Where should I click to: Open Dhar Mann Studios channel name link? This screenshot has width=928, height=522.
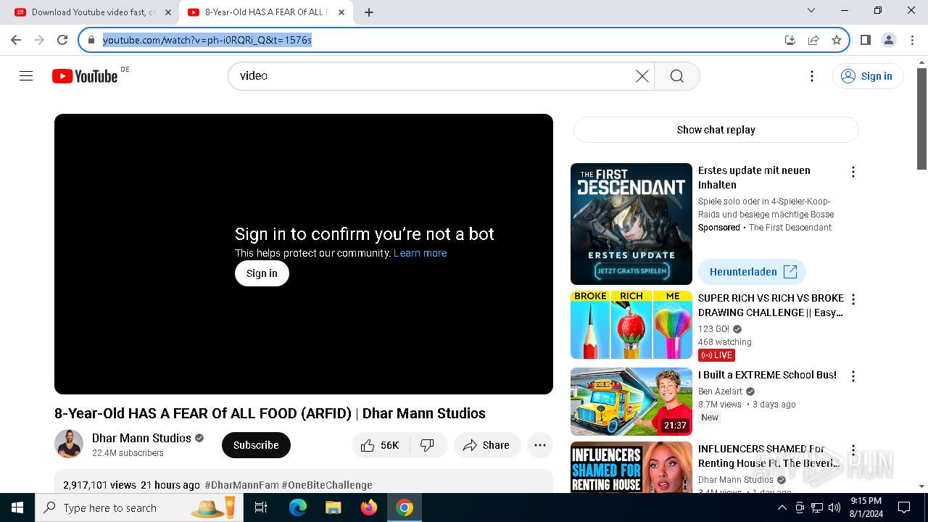click(141, 438)
